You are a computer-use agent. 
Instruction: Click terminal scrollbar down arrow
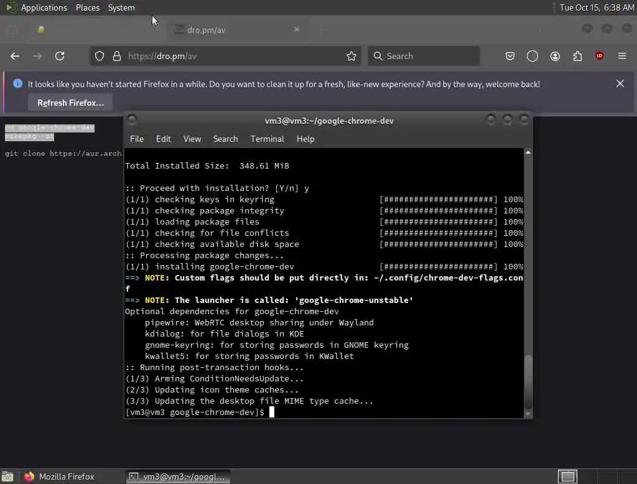(x=528, y=414)
